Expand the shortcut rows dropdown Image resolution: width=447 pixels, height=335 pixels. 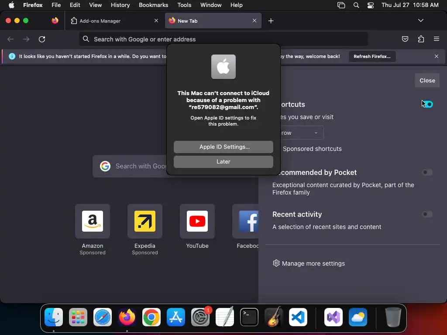pyautogui.click(x=302, y=133)
